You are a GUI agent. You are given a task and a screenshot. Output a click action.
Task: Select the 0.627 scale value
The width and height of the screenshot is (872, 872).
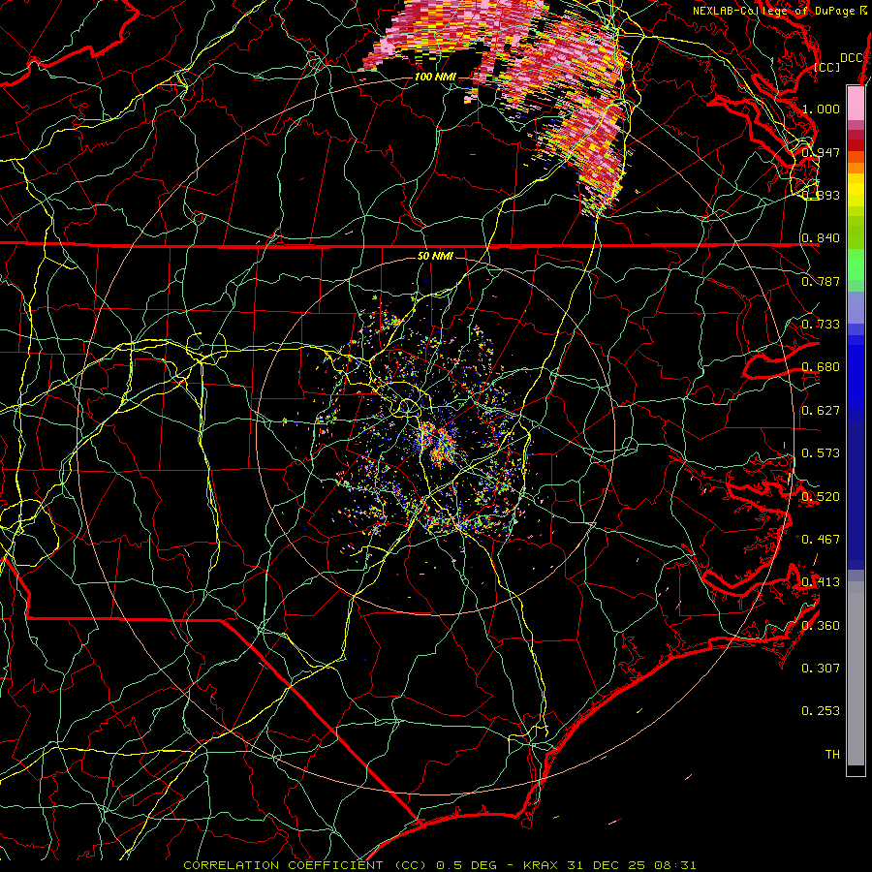coord(821,411)
